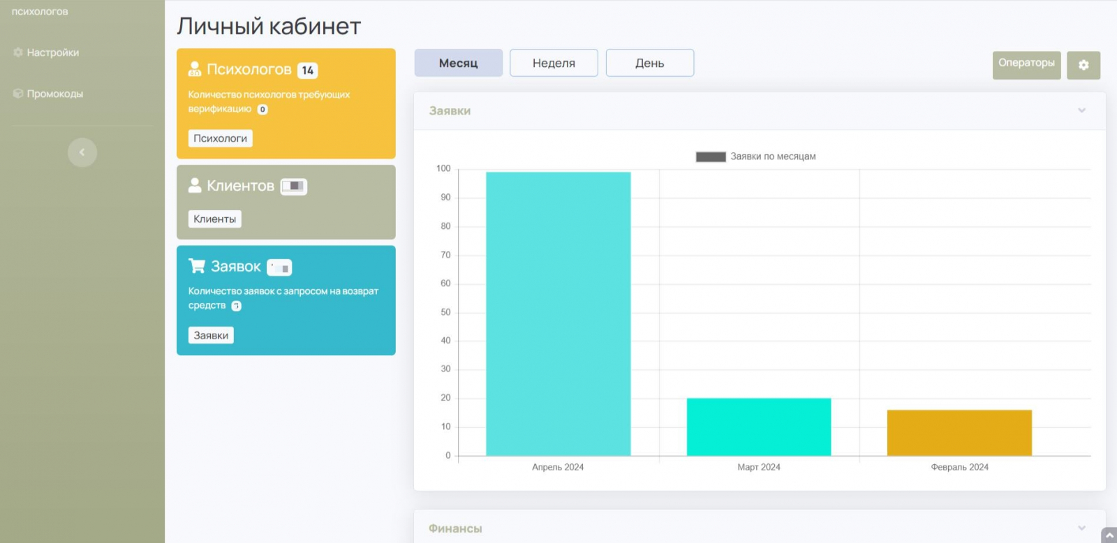The image size is (1117, 543).
Task: Click the Заявки panel title above the chart
Action: [450, 111]
